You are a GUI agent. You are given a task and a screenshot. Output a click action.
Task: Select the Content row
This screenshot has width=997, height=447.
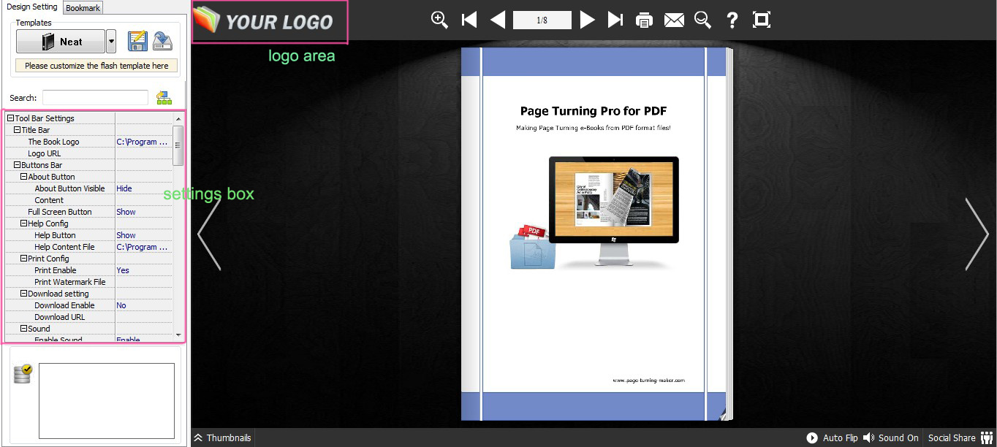pyautogui.click(x=89, y=200)
